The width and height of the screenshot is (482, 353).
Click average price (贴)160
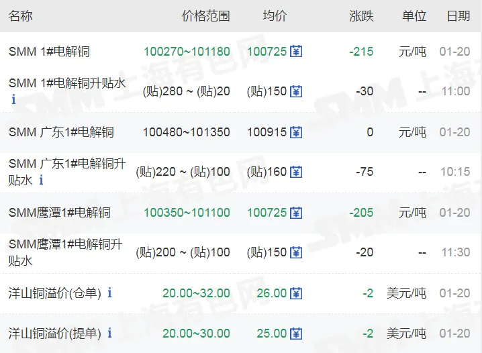pyautogui.click(x=267, y=172)
